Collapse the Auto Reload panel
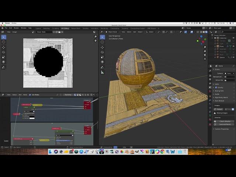Image resolution: width=236 pixels, height=177 pixels. (219, 101)
